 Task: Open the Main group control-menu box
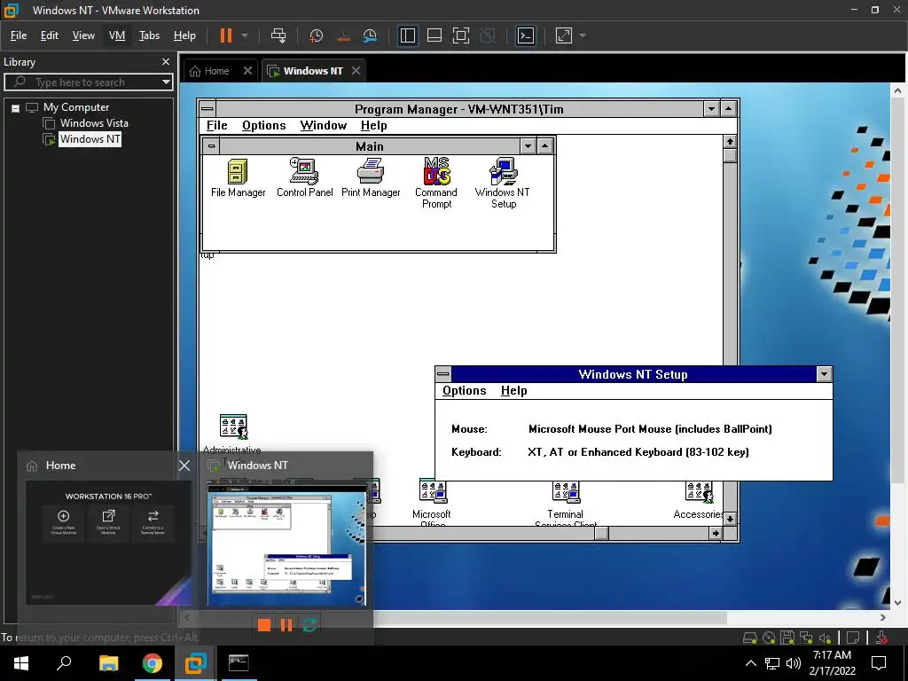point(211,146)
